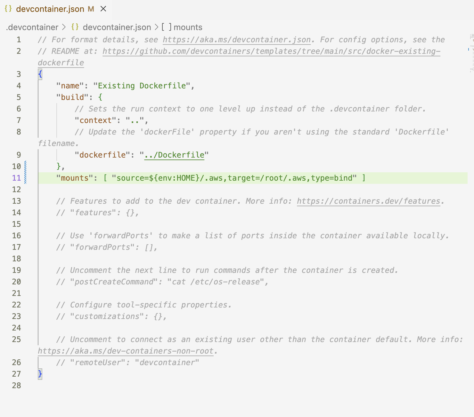Click line number 5 in gutter
The height and width of the screenshot is (417, 474).
coord(19,97)
